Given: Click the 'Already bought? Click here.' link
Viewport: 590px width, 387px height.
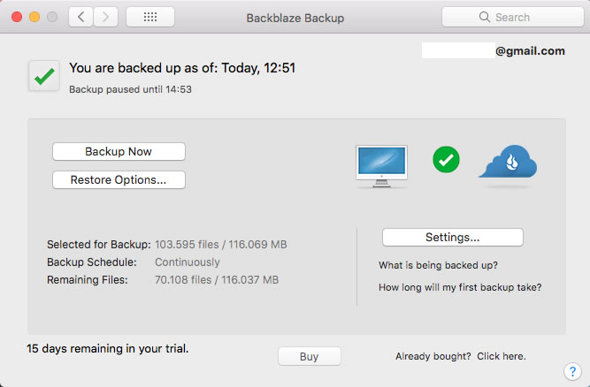Looking at the screenshot, I should tap(460, 356).
